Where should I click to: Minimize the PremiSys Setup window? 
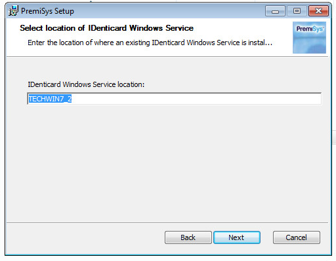pos(275,11)
